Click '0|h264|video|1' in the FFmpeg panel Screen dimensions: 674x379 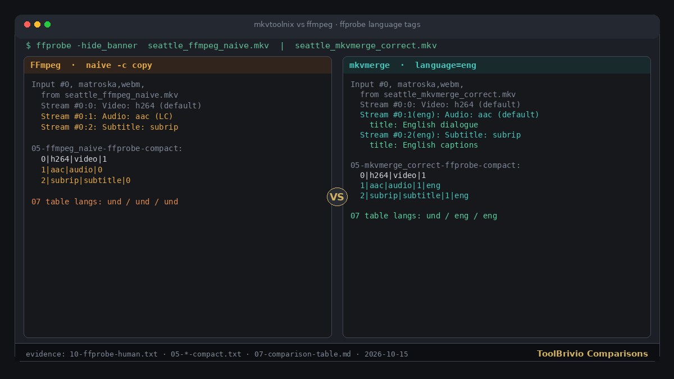point(74,159)
